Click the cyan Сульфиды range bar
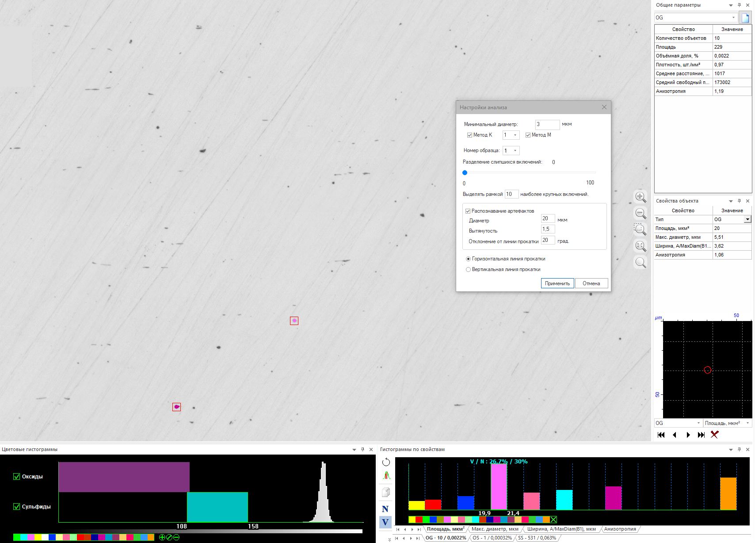Viewport: 755px width, 543px height. pyautogui.click(x=217, y=507)
